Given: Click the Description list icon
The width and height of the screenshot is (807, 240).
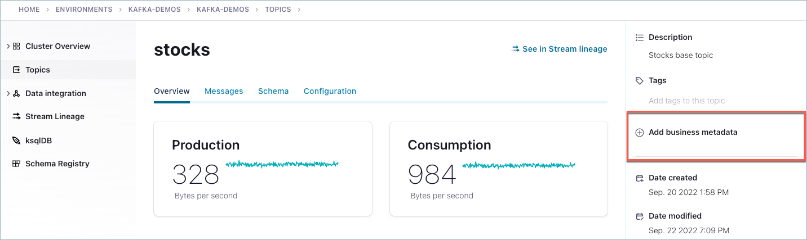Looking at the screenshot, I should (640, 38).
